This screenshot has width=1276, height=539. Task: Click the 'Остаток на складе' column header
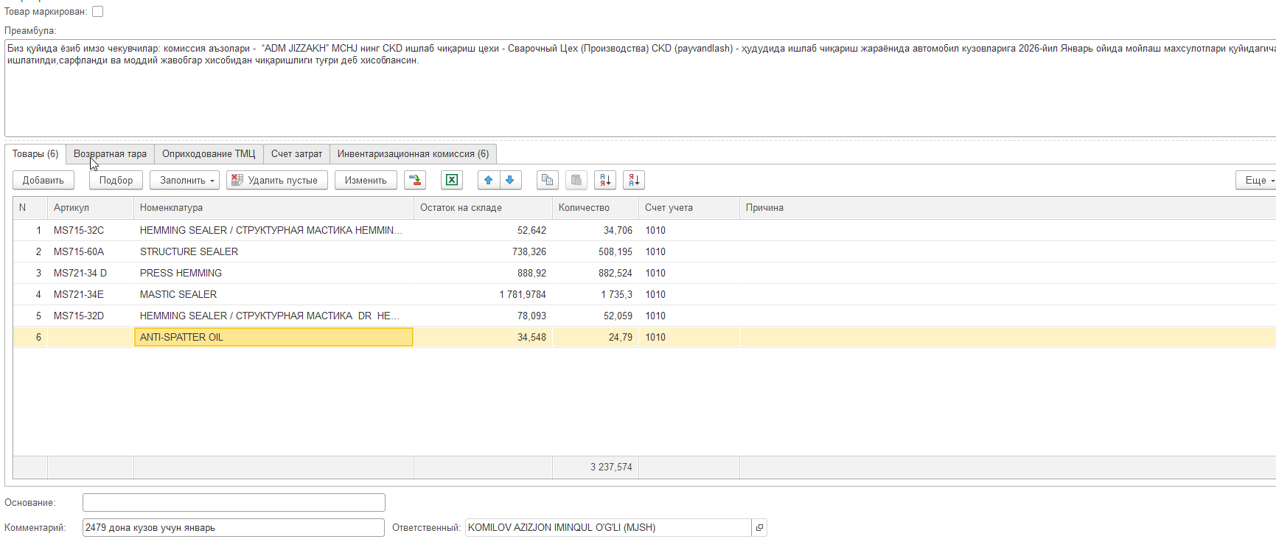coord(483,208)
